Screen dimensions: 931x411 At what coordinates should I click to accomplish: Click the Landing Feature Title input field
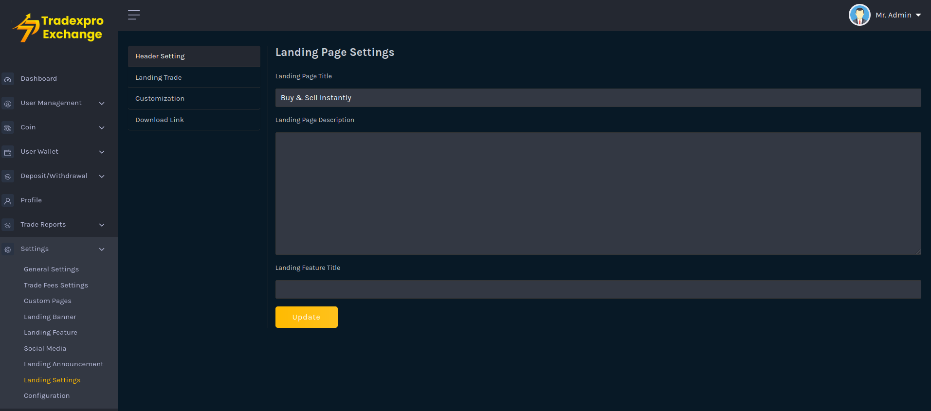(x=598, y=289)
